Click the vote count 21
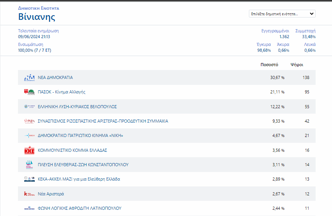 click(x=307, y=135)
